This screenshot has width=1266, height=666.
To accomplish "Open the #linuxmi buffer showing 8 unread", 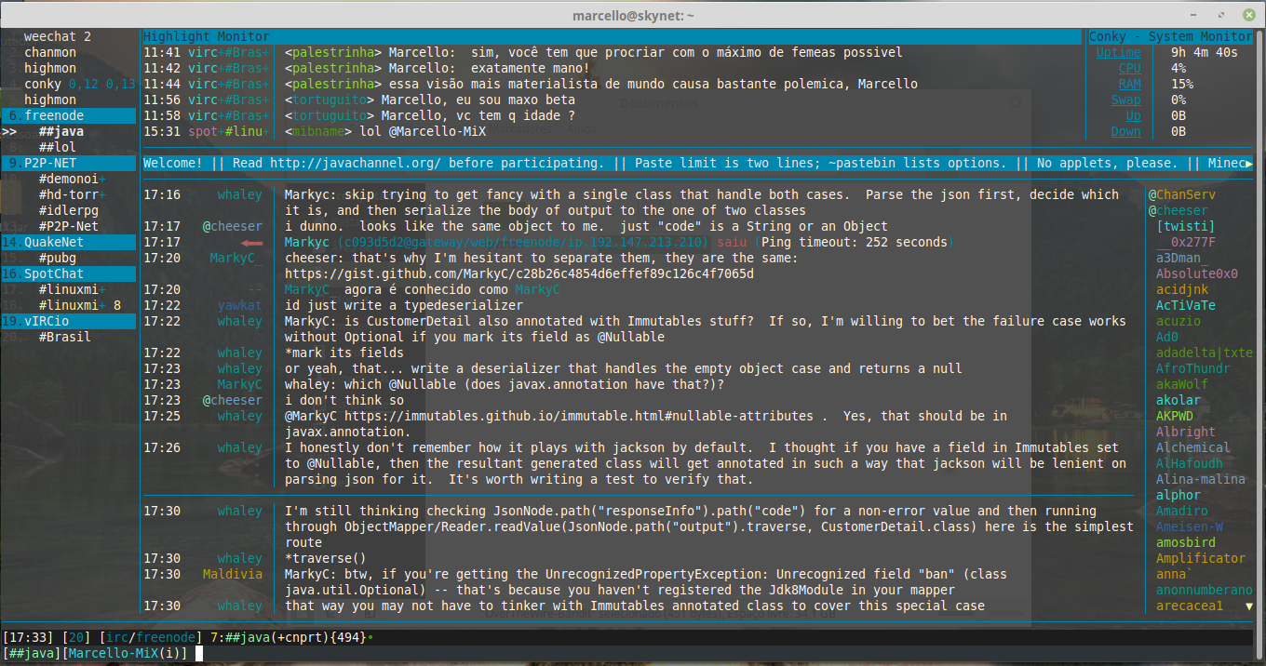I will (80, 305).
